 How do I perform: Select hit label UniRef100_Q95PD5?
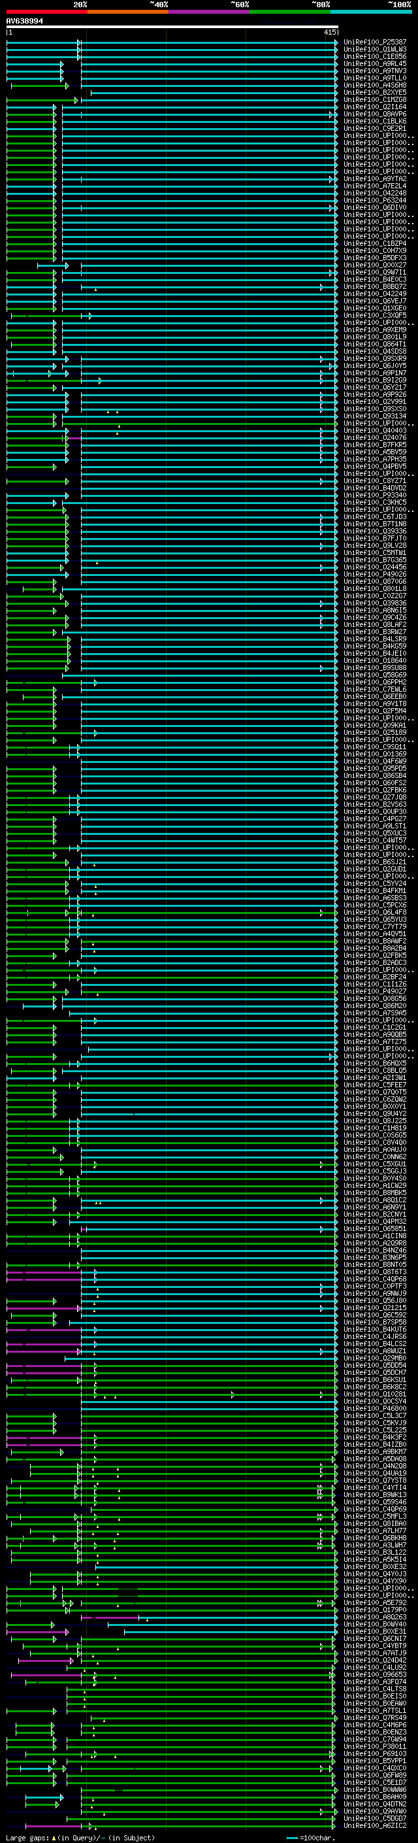[x=375, y=768]
